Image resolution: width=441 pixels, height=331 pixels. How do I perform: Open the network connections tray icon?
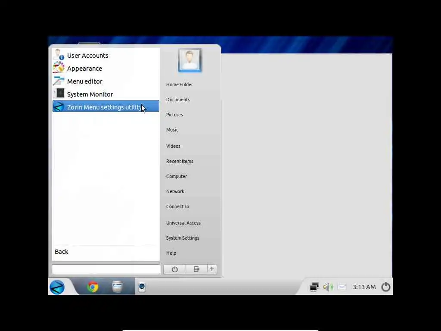[314, 287]
